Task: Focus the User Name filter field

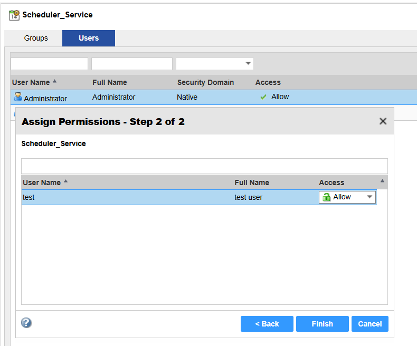Action: pyautogui.click(x=50, y=64)
